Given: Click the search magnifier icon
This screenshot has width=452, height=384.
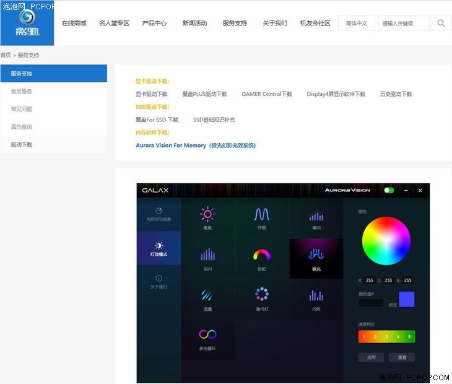Looking at the screenshot, I should coord(441,23).
